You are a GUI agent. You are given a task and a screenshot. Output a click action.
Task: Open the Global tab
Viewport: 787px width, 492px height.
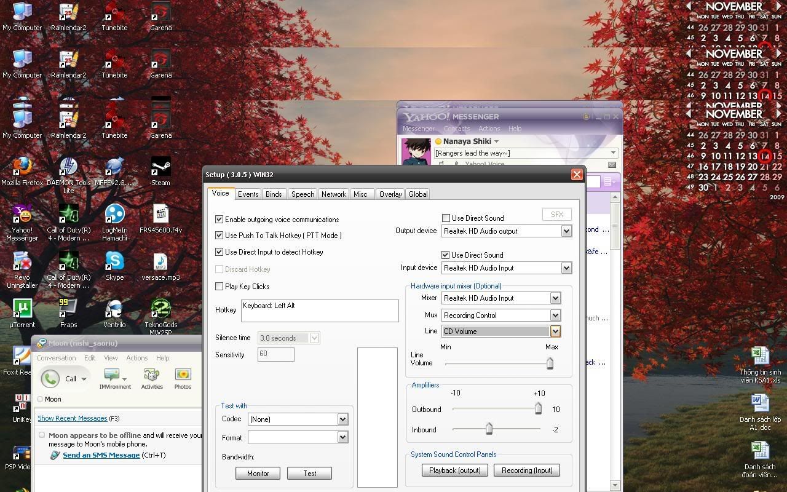418,194
